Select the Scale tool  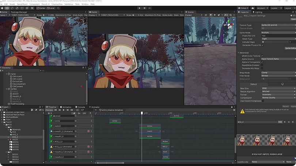coord(17,8)
